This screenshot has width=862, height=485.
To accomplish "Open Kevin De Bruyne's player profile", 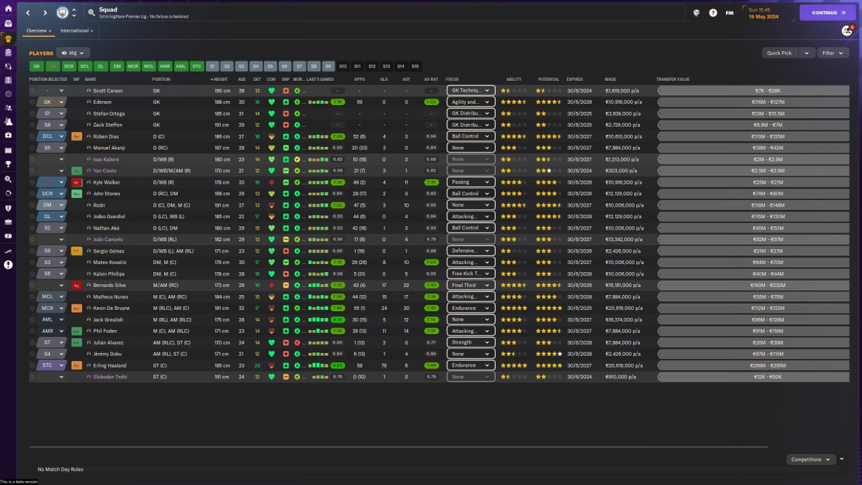I will pos(112,309).
